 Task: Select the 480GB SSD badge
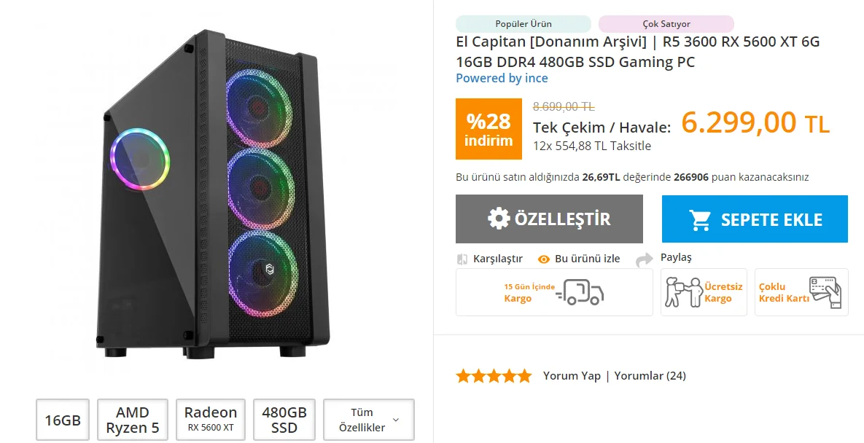(x=284, y=420)
